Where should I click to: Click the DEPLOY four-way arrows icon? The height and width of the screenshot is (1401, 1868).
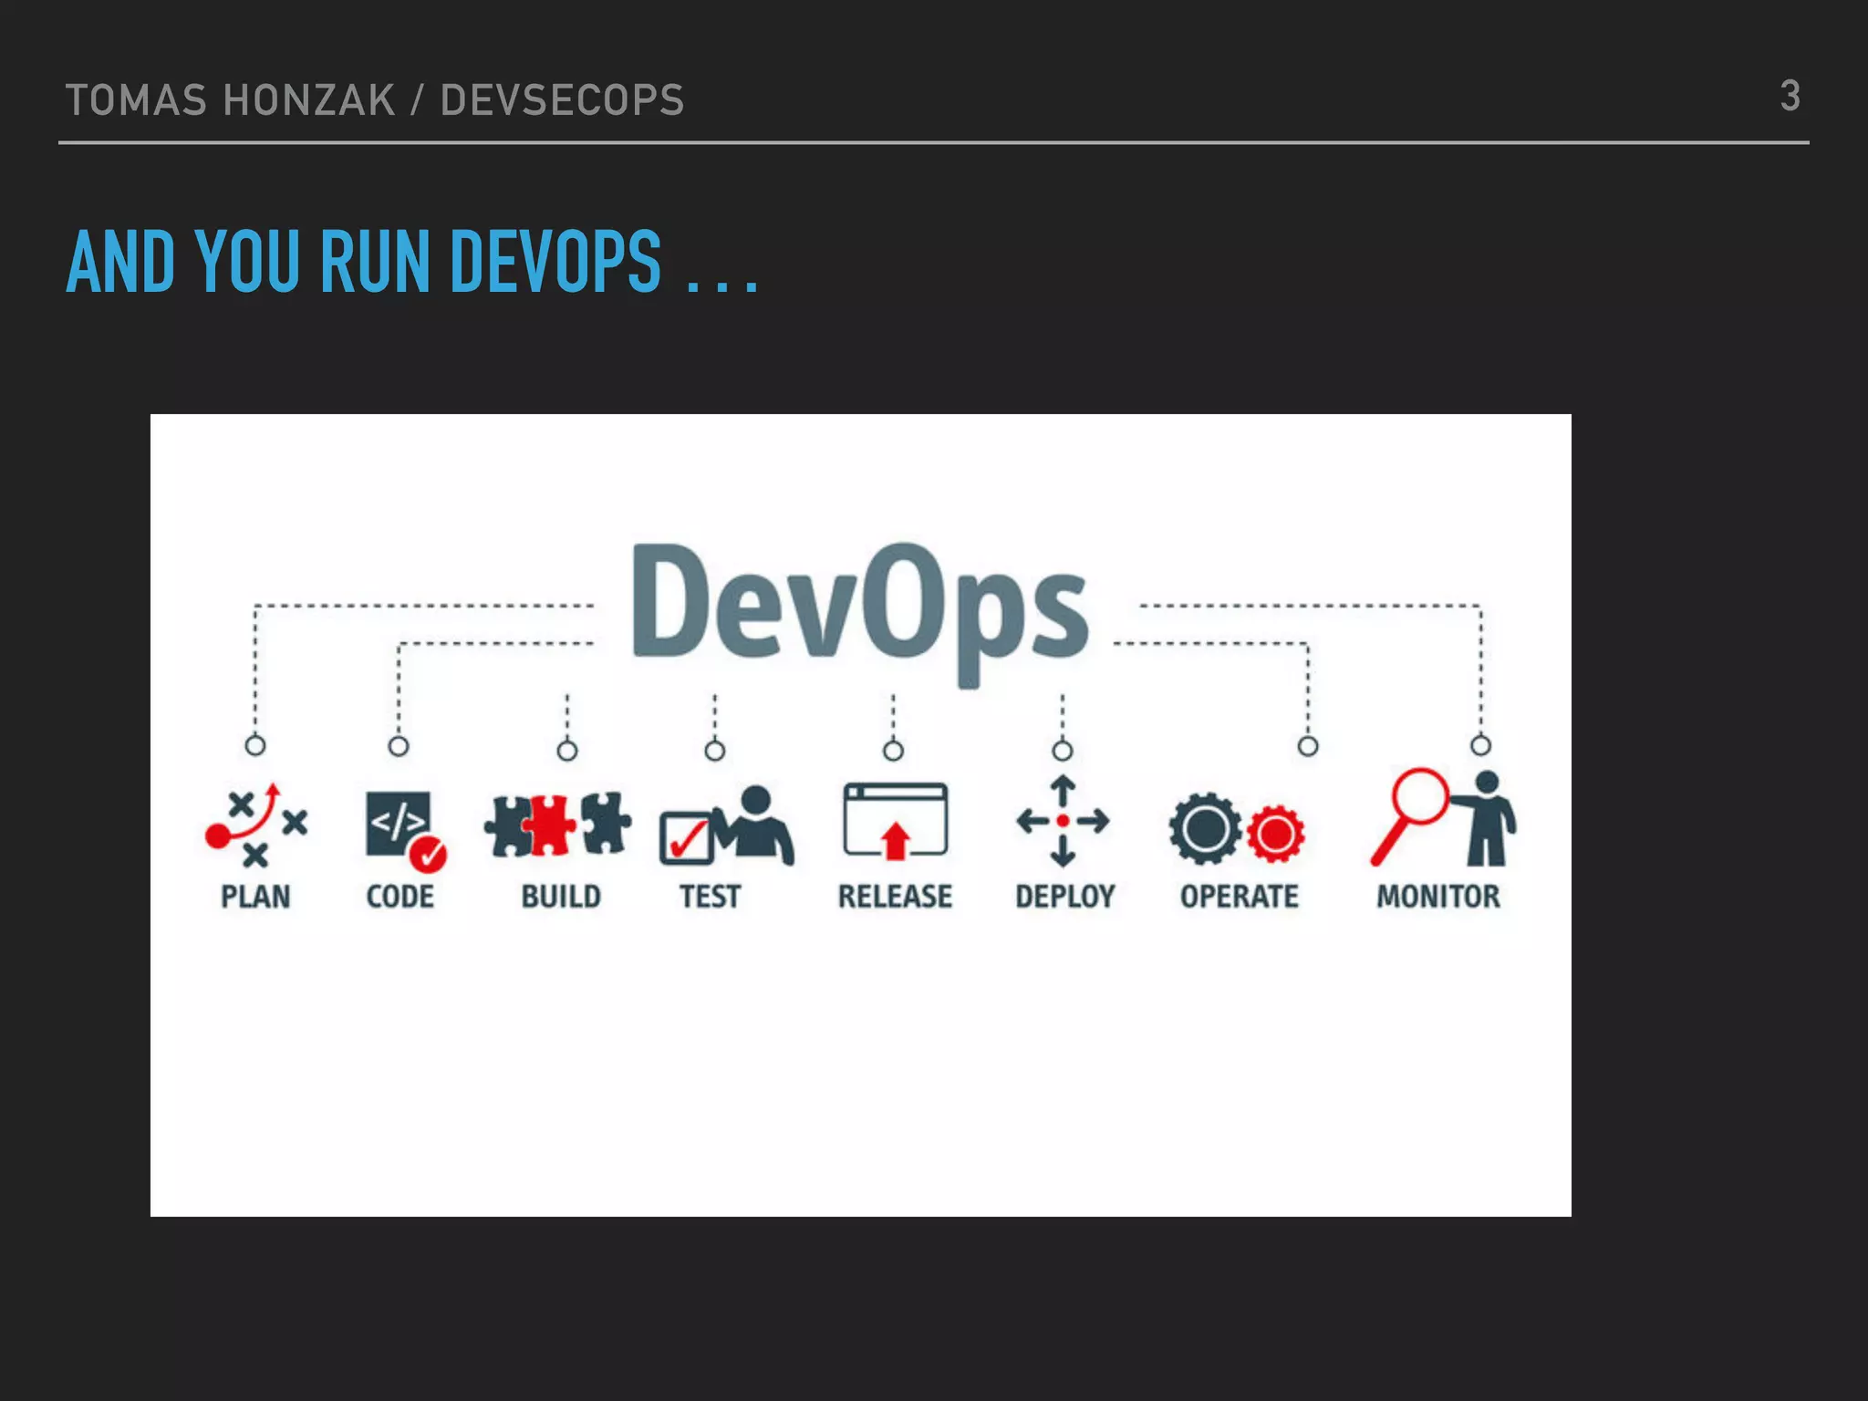pyautogui.click(x=1063, y=821)
